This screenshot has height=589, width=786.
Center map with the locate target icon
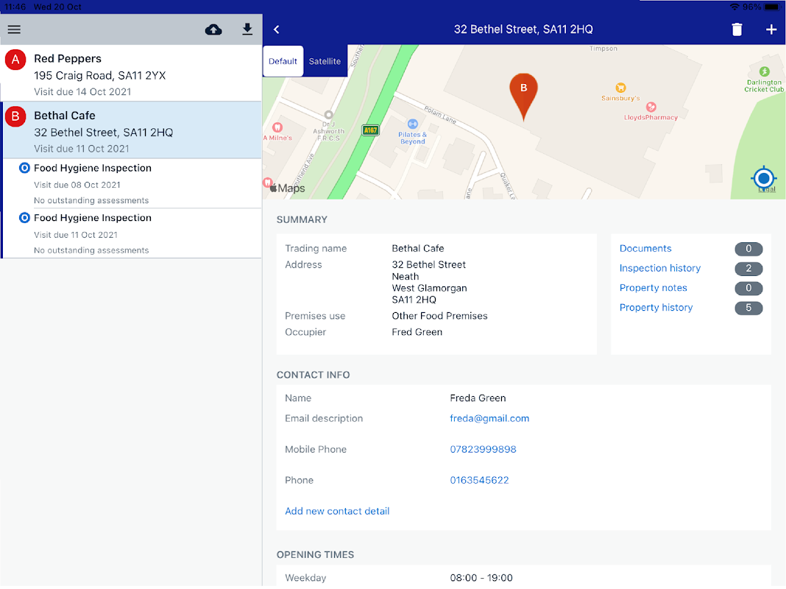click(764, 178)
